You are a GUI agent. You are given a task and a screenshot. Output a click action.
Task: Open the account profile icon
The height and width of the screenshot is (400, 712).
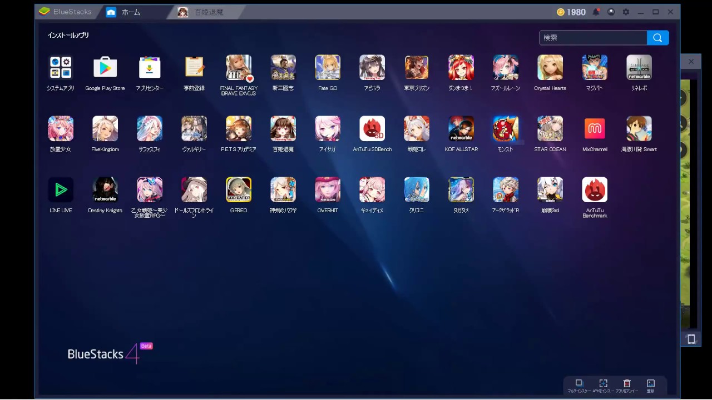tap(611, 12)
